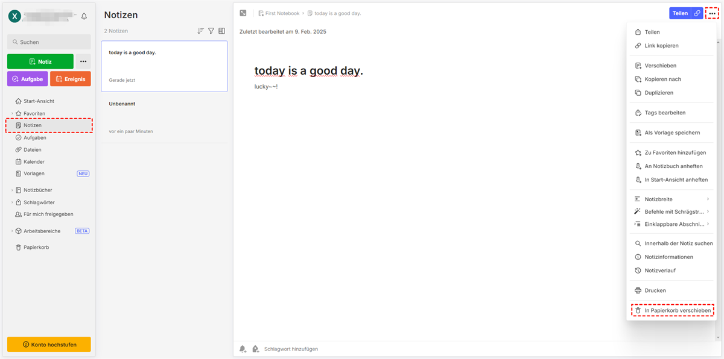Open the Unbenannt note
The width and height of the screenshot is (724, 359).
164,117
